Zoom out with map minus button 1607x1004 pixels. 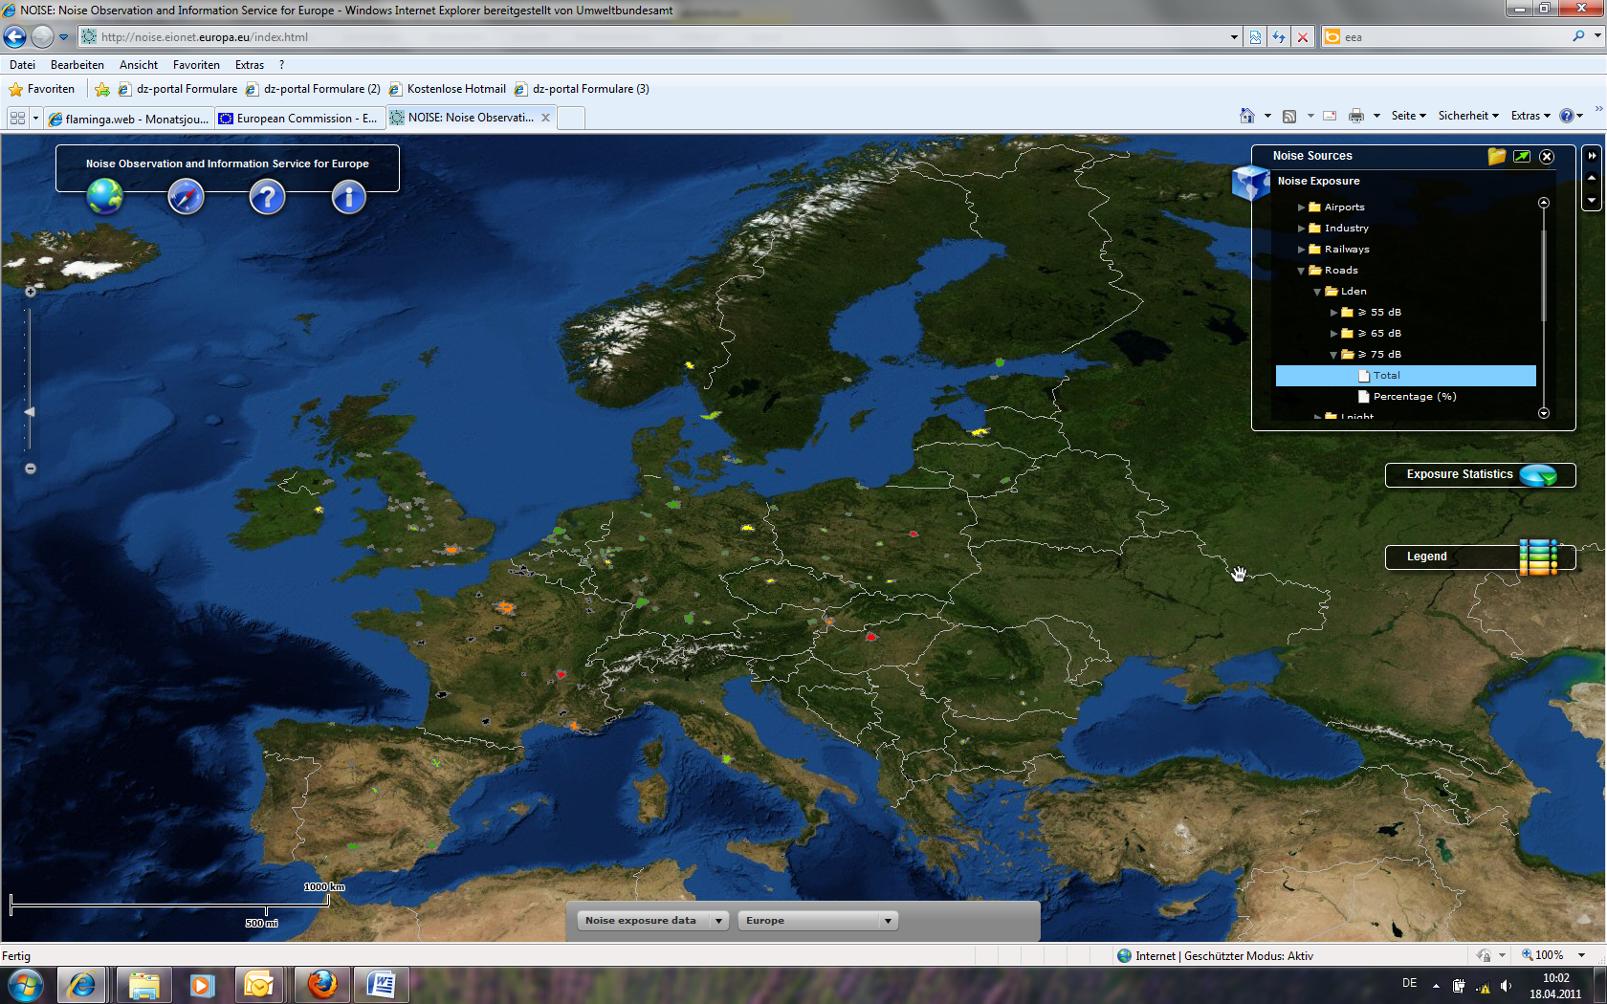pos(31,469)
